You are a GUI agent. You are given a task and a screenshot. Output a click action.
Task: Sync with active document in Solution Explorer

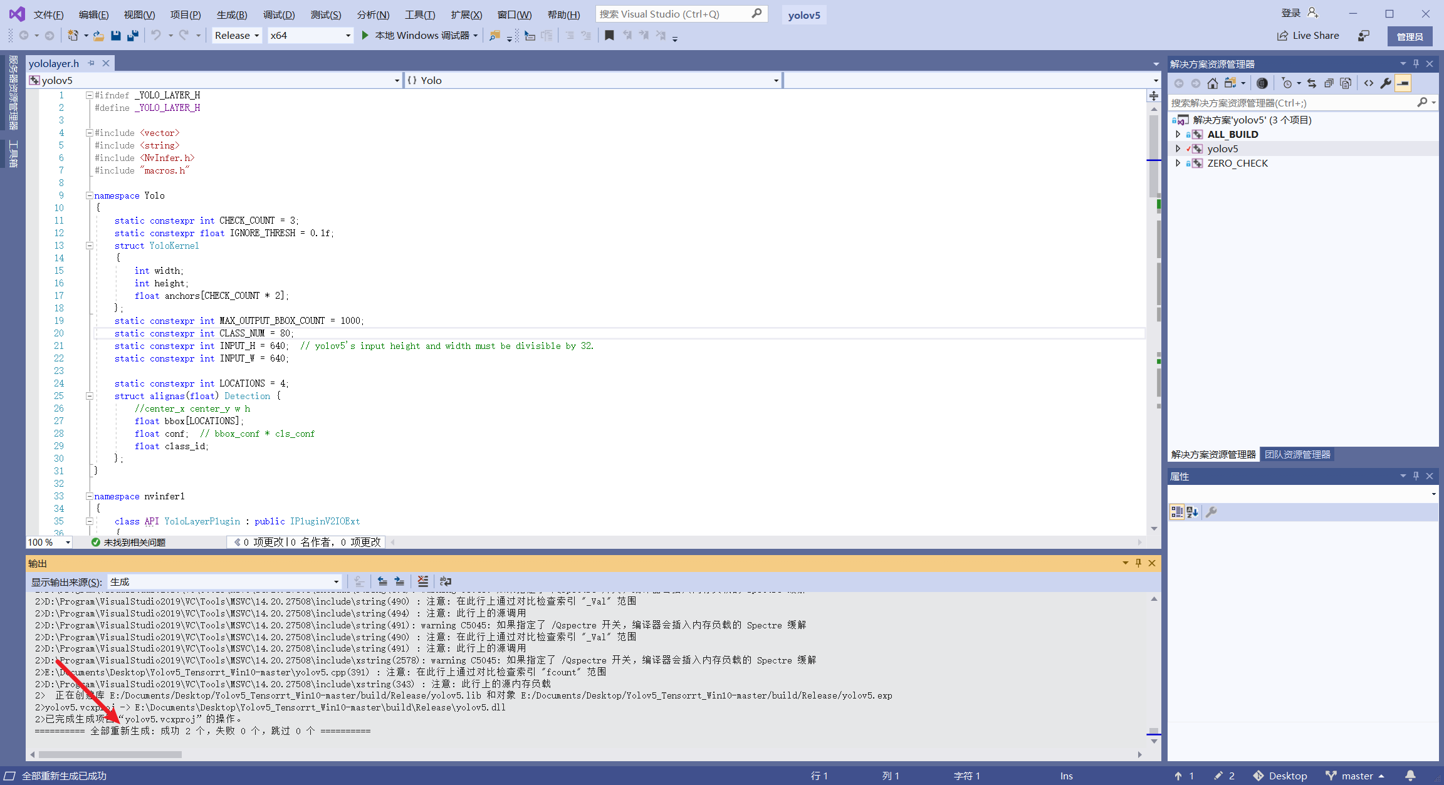pyautogui.click(x=1312, y=83)
